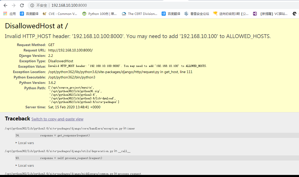Click code line 93 self.process_request(request)
Image resolution: width=299 pixels, height=177 pixels.
click(x=157, y=158)
